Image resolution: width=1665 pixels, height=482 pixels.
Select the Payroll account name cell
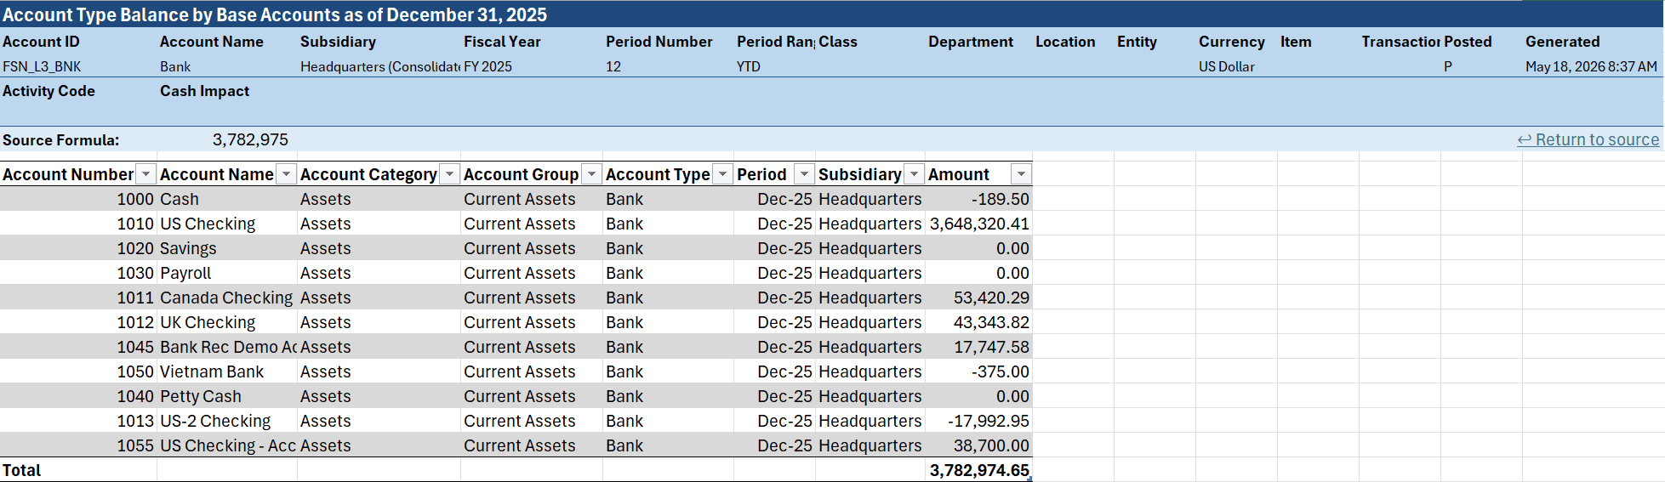[x=227, y=273]
